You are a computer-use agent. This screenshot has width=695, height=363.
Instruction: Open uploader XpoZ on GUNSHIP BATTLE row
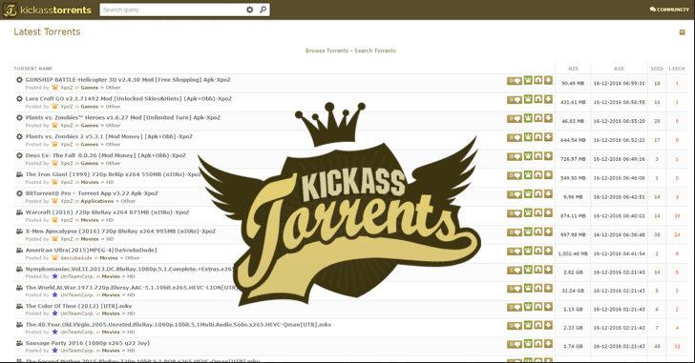tap(67, 88)
